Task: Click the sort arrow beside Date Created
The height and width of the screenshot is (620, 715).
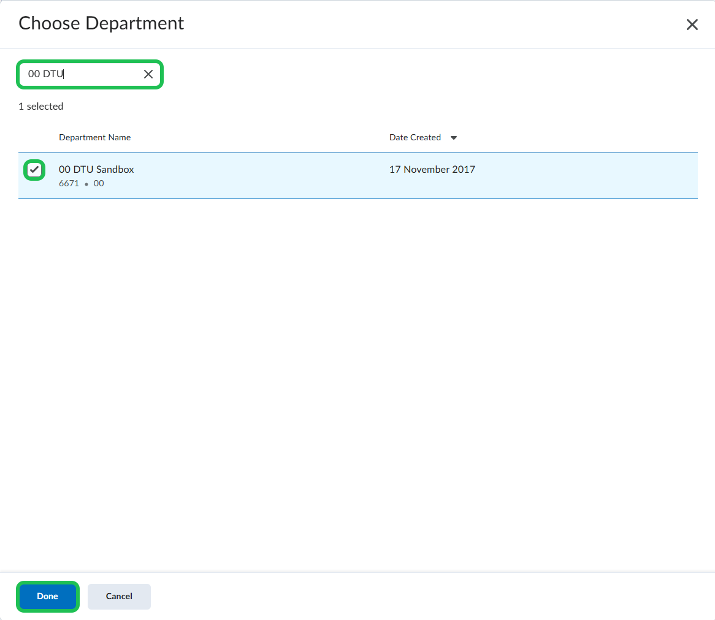Action: (x=454, y=138)
